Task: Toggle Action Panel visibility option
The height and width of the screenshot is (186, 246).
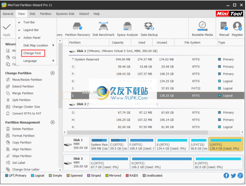Action: (36, 38)
